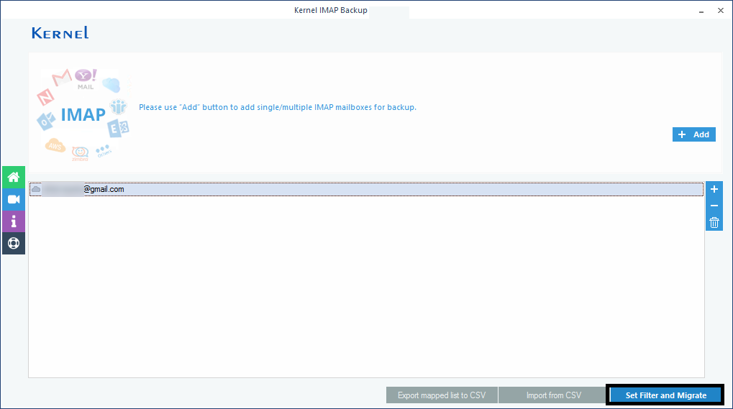The image size is (733, 409).
Task: Minimize the Kernel IMAP Backup window
Action: tap(701, 11)
